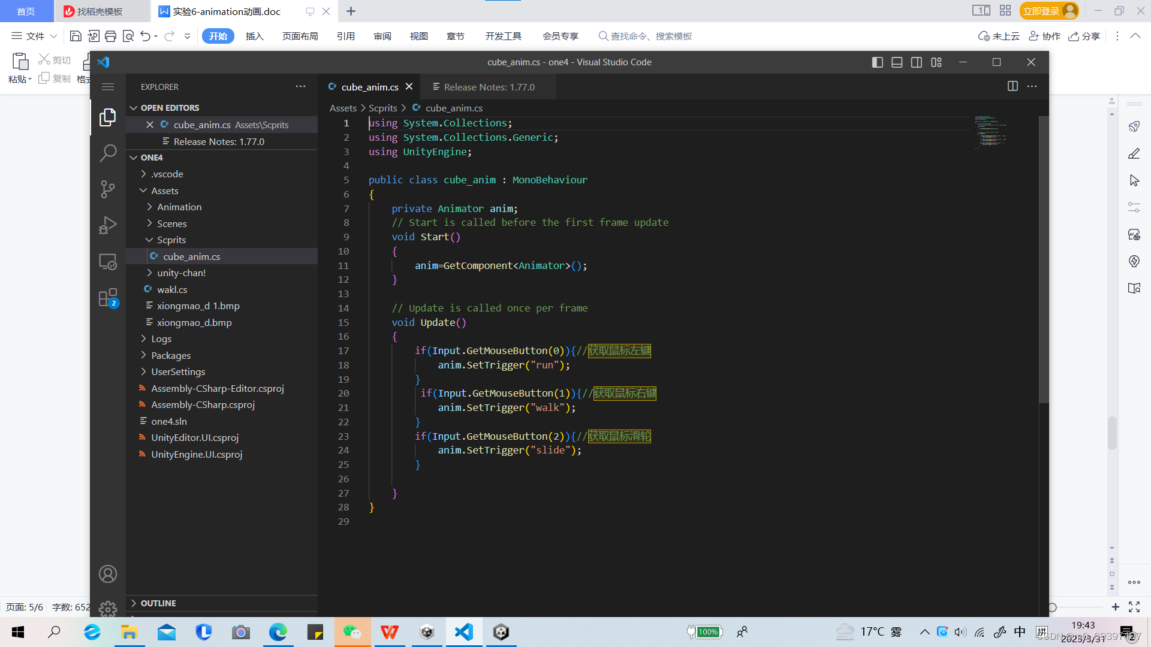
Task: Open the 插入 ribbon tab in WPS
Action: point(254,36)
